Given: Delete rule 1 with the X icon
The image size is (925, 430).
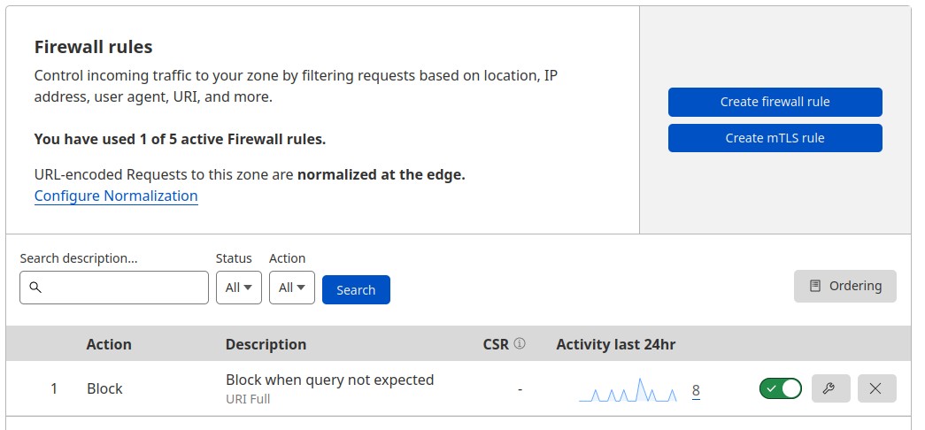Looking at the screenshot, I should (876, 388).
